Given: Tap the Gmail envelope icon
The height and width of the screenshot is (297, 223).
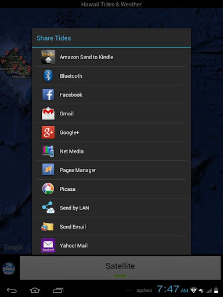Looking at the screenshot, I should pos(48,113).
